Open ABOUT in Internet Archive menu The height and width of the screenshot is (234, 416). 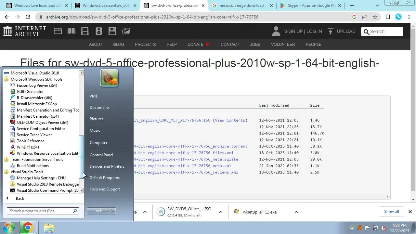coord(96,45)
